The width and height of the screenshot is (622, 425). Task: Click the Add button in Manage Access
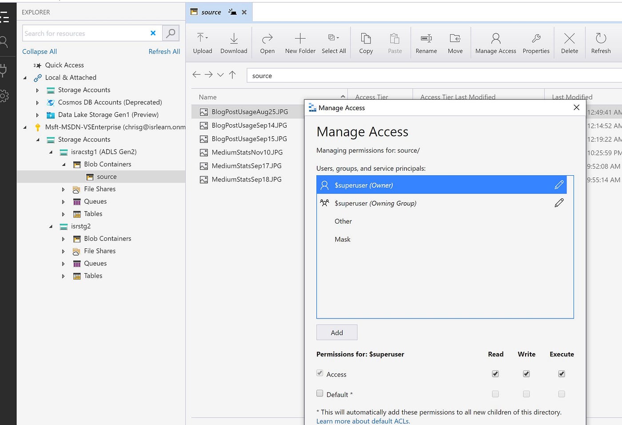(x=336, y=332)
